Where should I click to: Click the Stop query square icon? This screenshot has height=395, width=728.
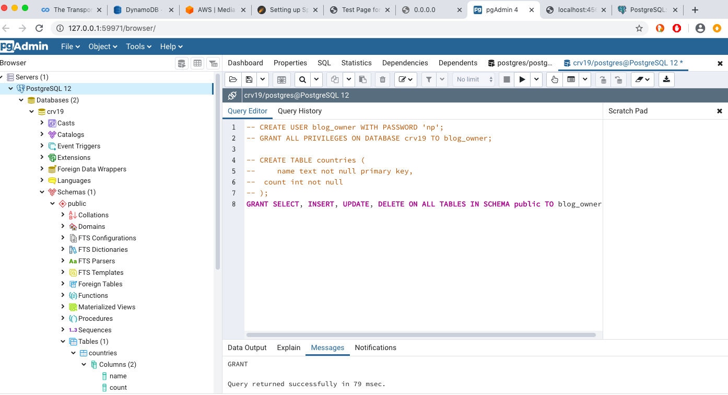[507, 79]
